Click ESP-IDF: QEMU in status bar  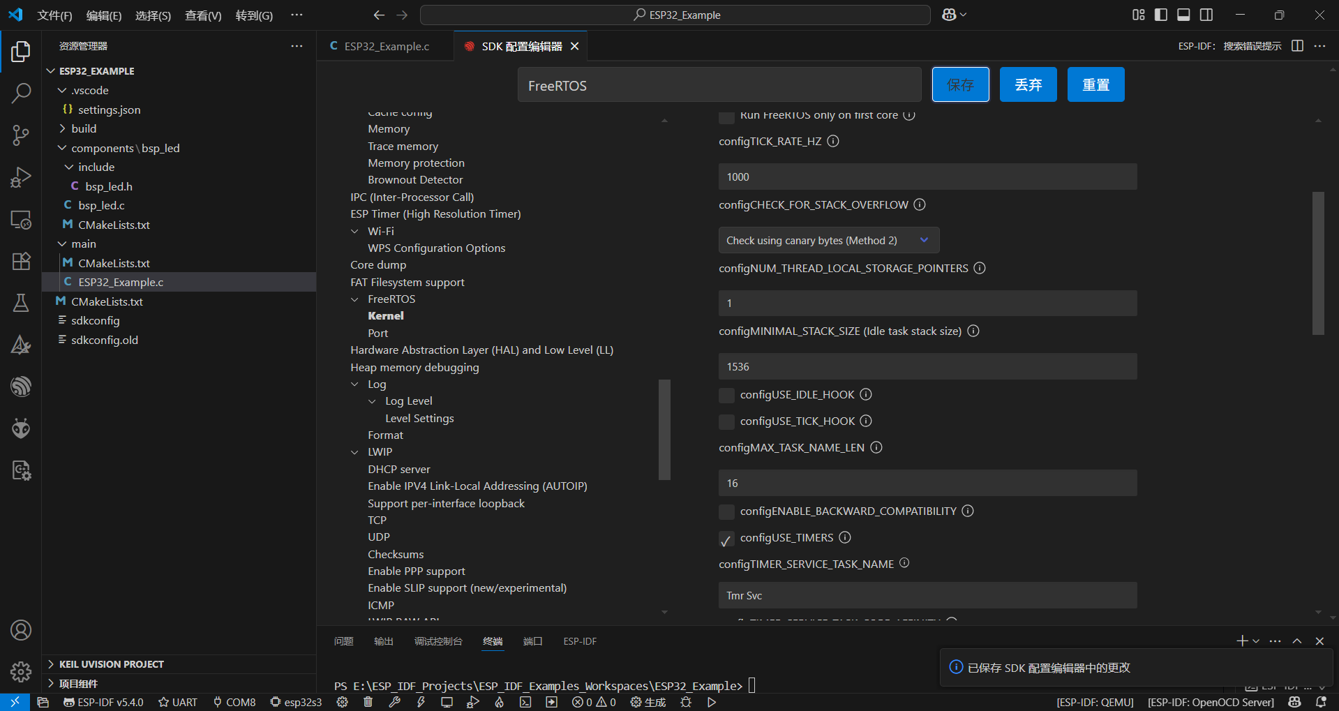pyautogui.click(x=1095, y=702)
